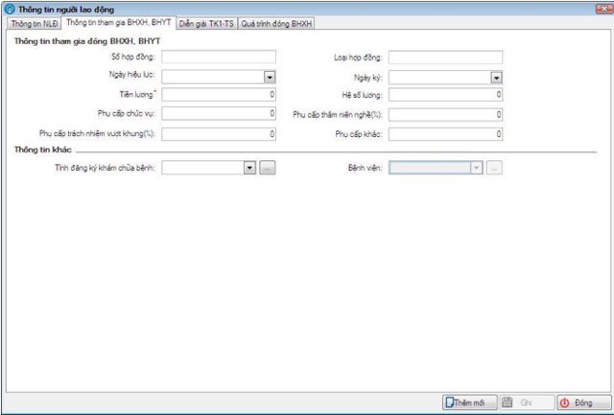Focus the Tiền lương field
This screenshot has width=614, height=415.
[x=219, y=95]
